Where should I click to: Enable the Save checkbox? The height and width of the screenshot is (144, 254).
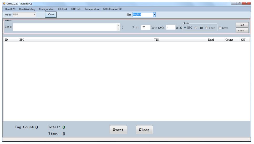(220, 28)
